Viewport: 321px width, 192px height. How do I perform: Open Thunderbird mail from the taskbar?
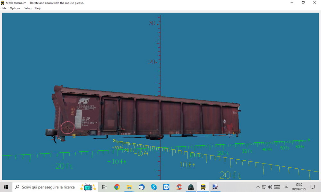pos(142,187)
